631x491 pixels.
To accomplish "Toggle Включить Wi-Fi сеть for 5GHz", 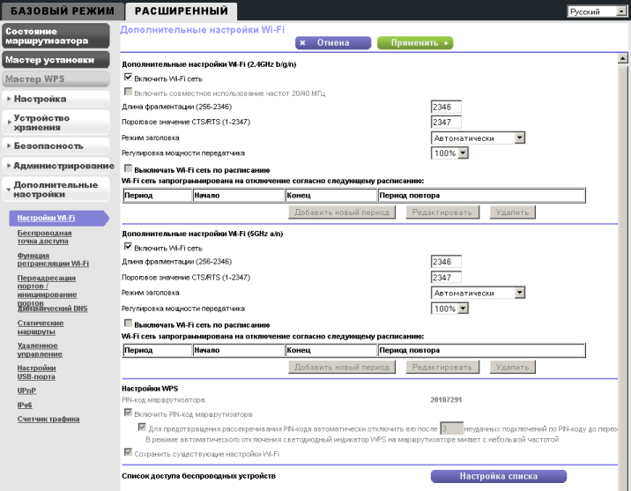I will tap(128, 246).
